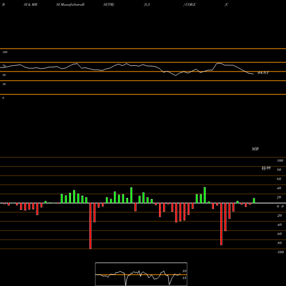
Task: Click the -100 label on the MR axis
Action: coord(280,252)
